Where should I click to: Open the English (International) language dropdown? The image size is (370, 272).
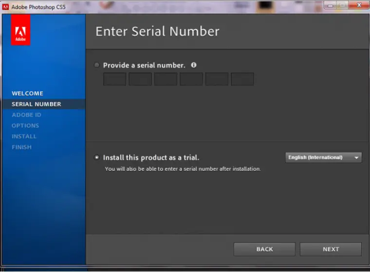(323, 157)
